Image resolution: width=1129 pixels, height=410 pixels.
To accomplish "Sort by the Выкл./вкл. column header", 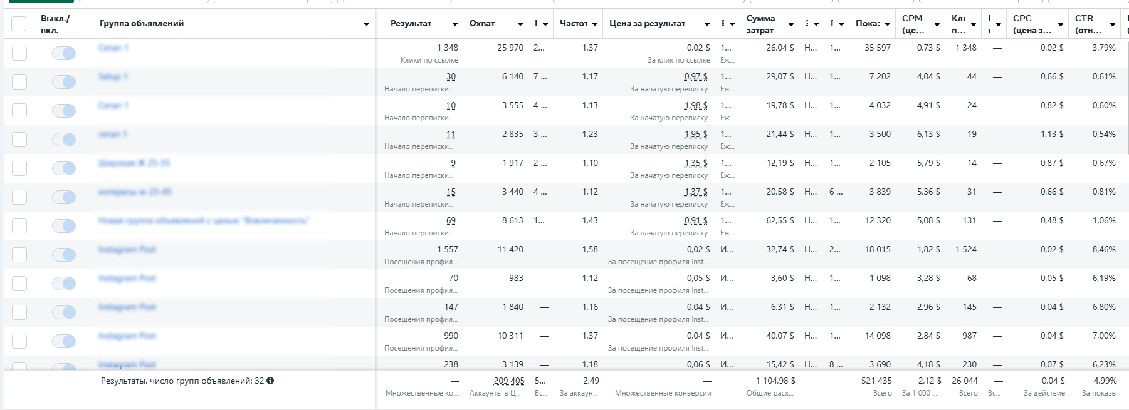I will coord(56,24).
